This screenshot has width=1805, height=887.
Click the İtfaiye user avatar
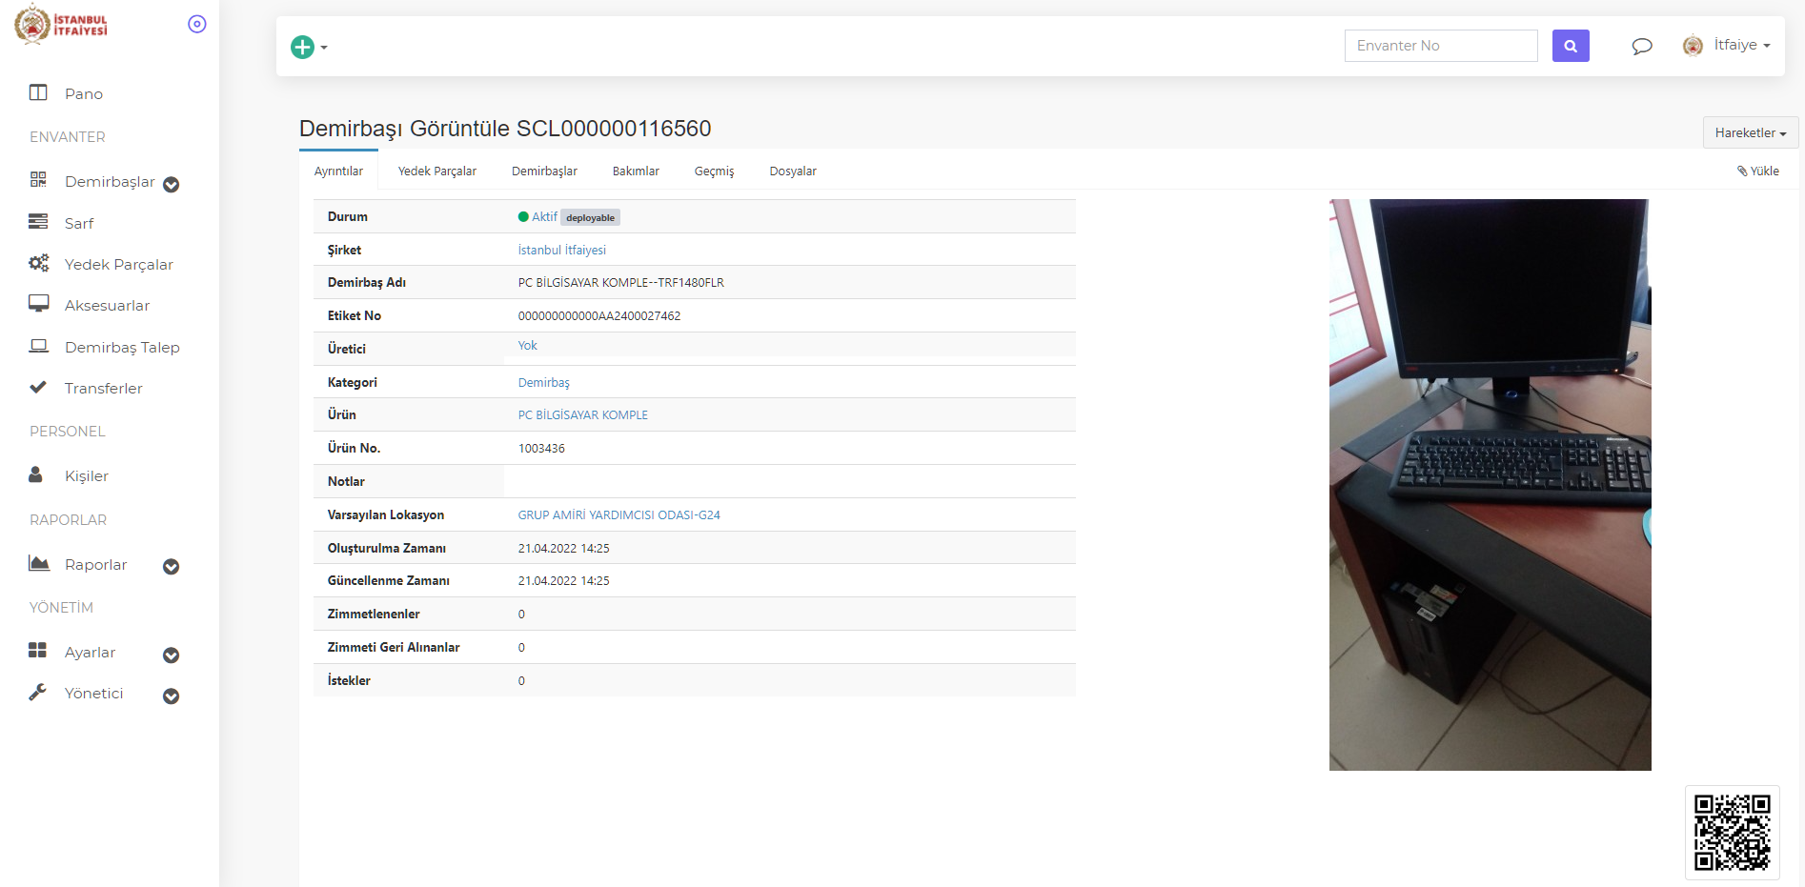click(x=1693, y=46)
